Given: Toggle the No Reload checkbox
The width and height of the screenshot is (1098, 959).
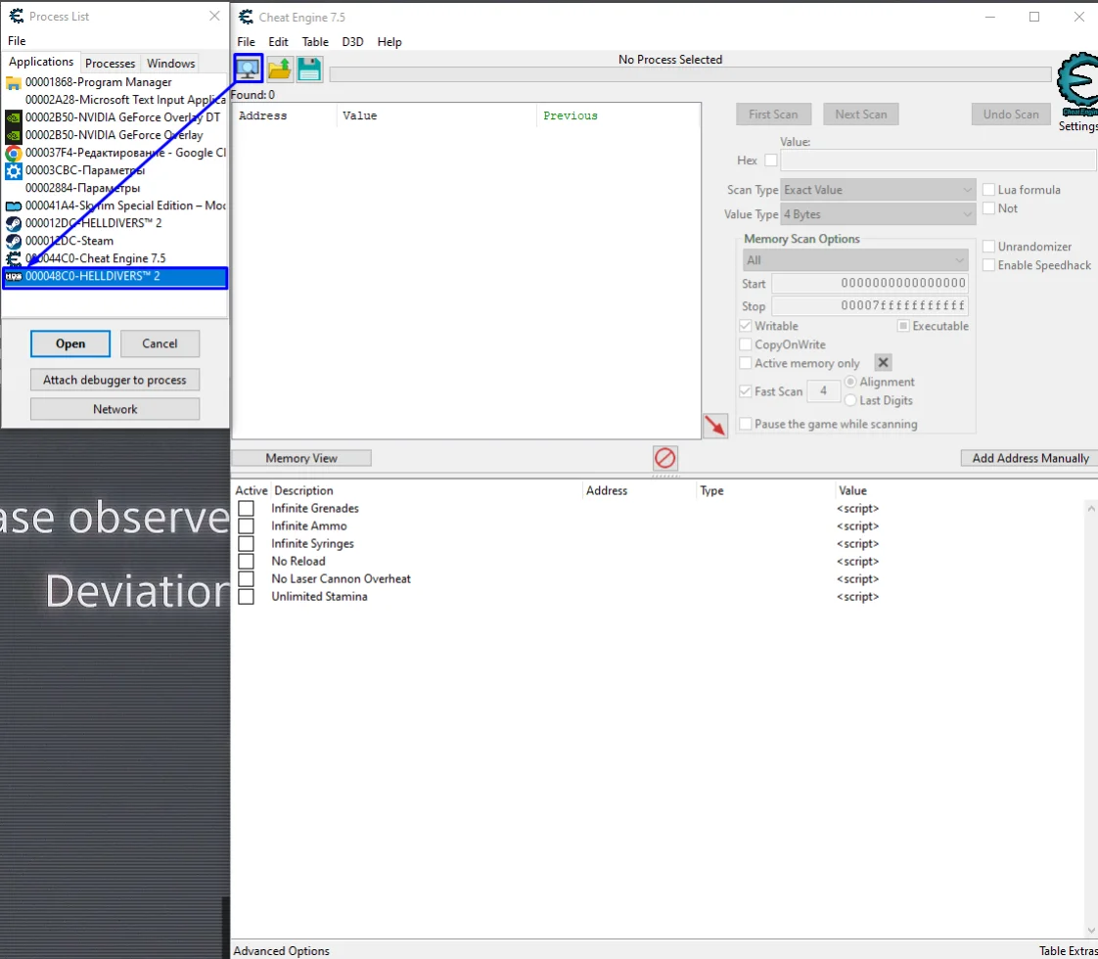Looking at the screenshot, I should coord(246,562).
